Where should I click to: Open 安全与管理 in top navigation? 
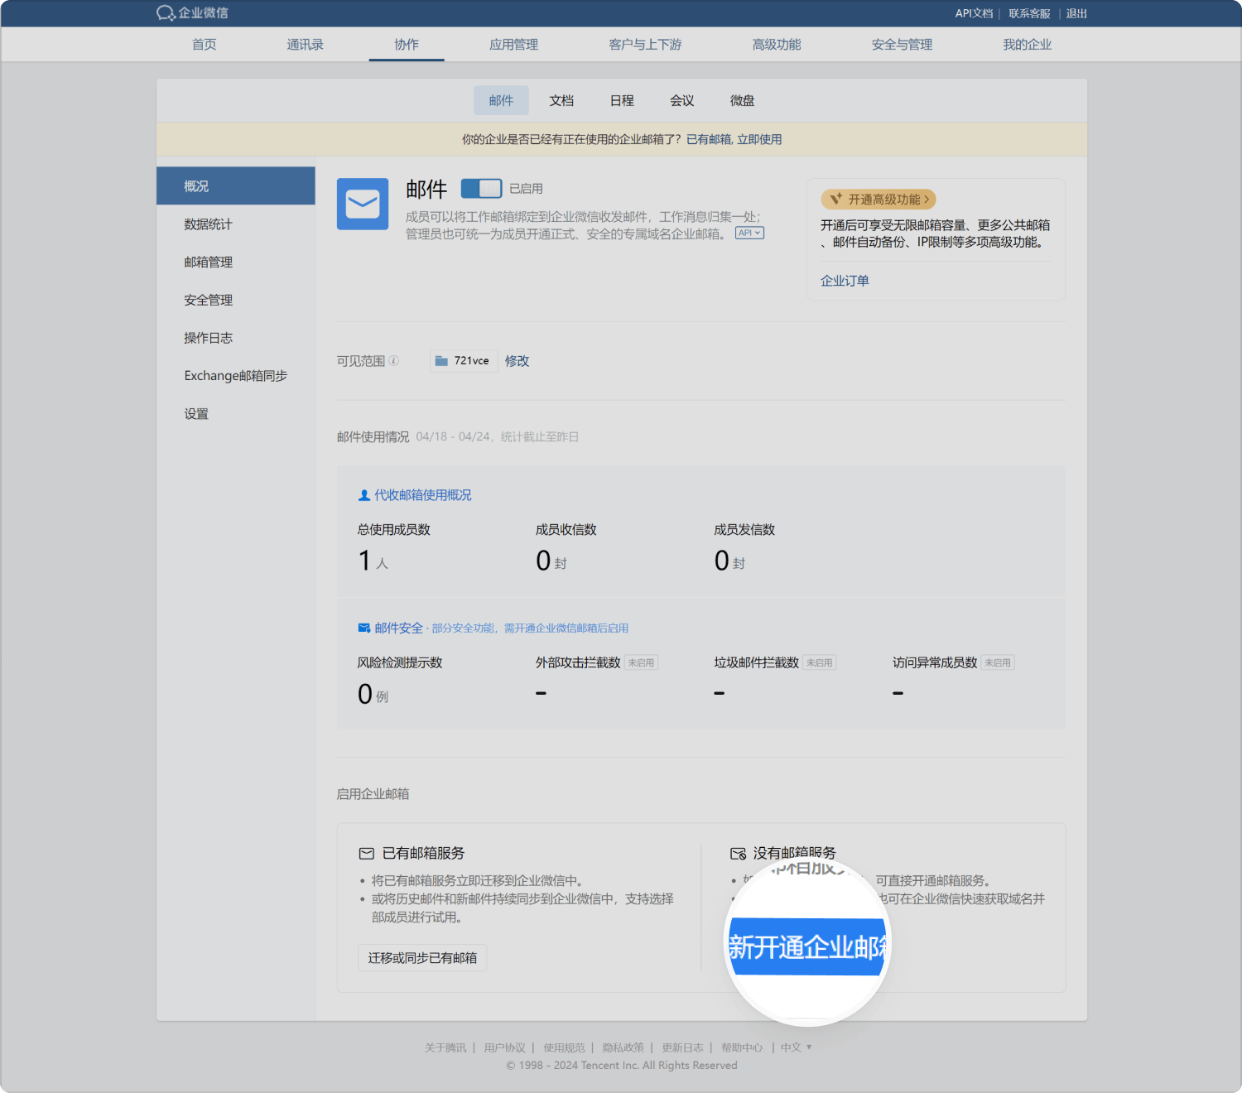pyautogui.click(x=902, y=45)
